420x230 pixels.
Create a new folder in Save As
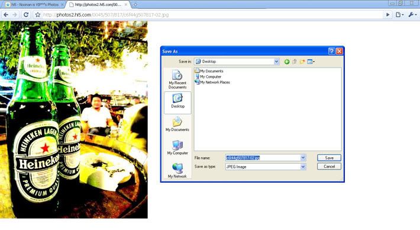pos(302,62)
